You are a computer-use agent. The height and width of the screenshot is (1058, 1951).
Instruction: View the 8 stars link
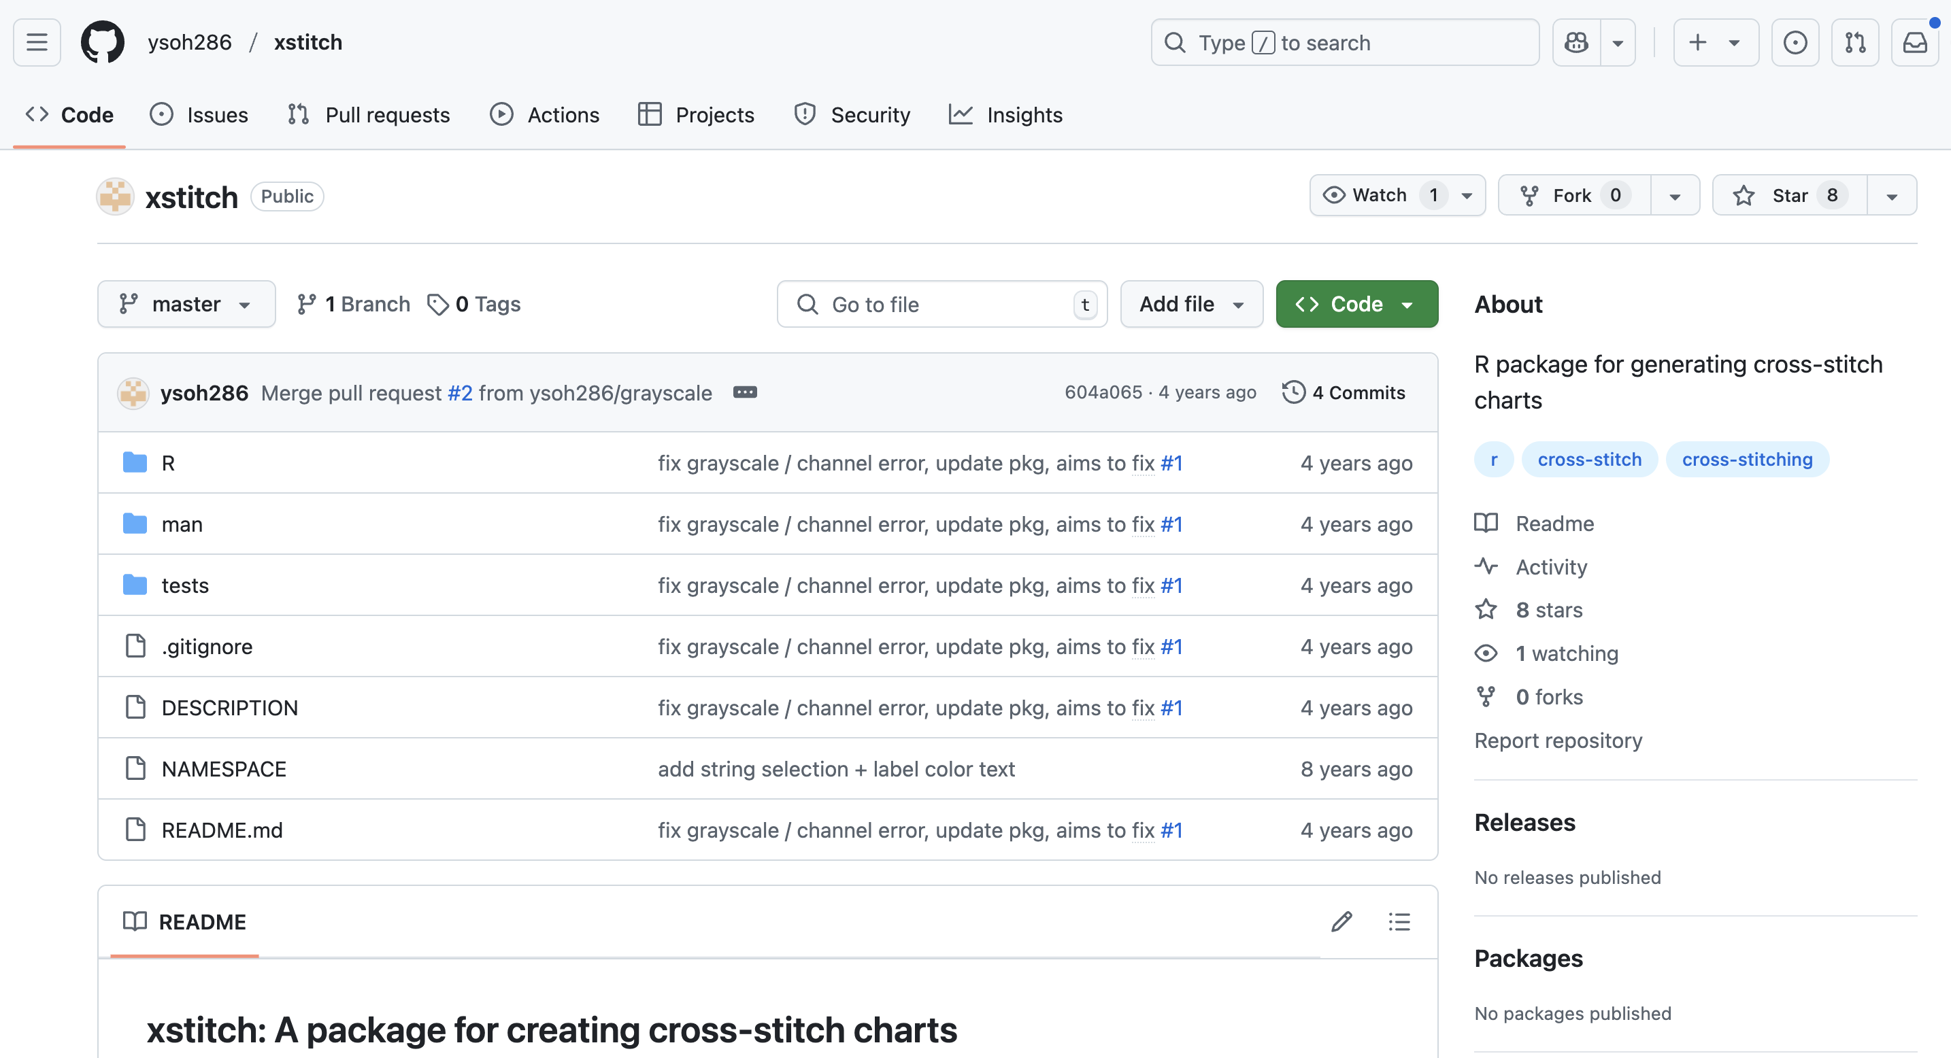coord(1528,610)
